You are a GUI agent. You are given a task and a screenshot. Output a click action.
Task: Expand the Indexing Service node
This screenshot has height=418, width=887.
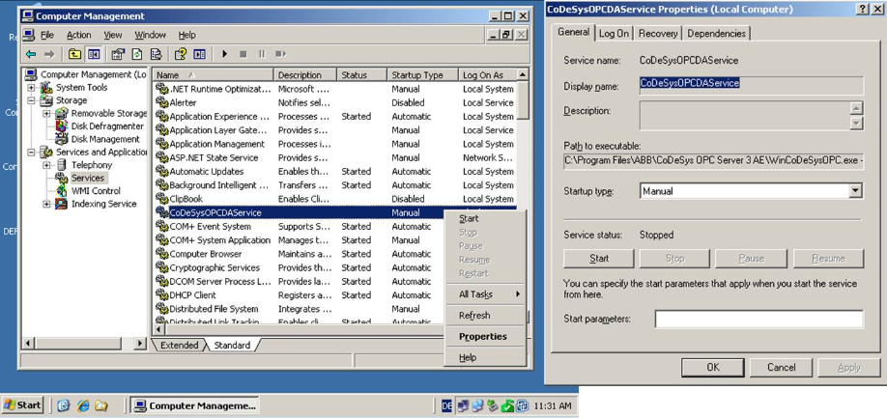(47, 204)
